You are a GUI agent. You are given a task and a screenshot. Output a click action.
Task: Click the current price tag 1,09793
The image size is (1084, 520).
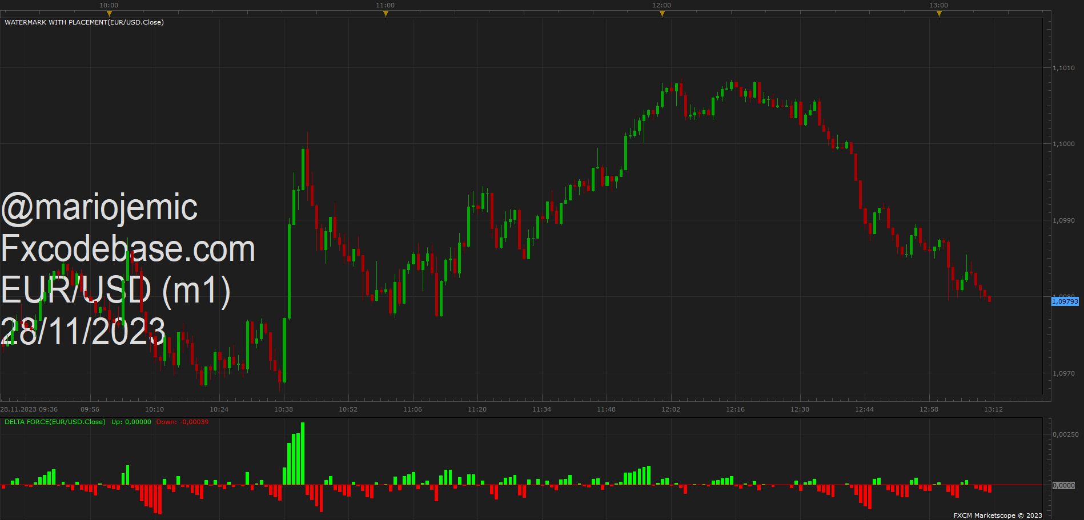pyautogui.click(x=1065, y=301)
